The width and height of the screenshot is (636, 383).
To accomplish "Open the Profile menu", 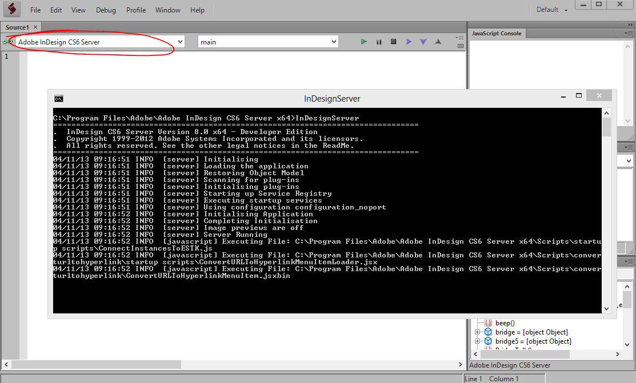I will [x=136, y=10].
